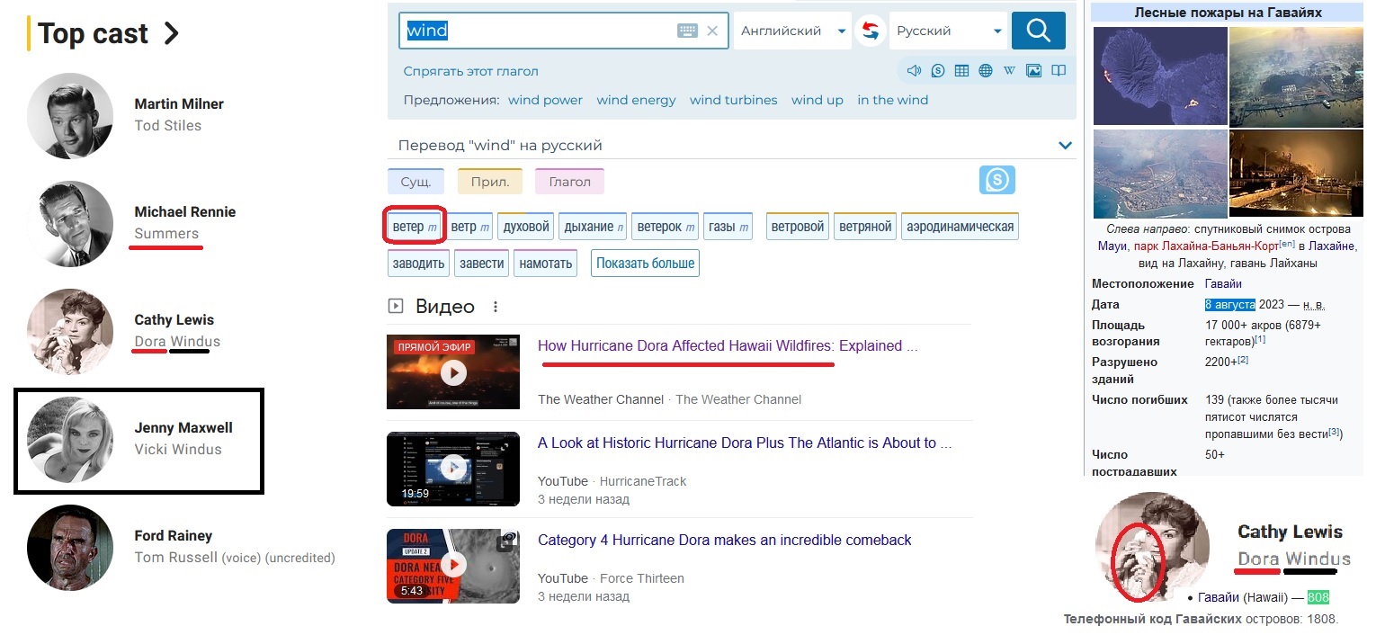Play pronunciation with the speaker icon
Viewport: 1376px width, 644px height.
click(x=915, y=70)
